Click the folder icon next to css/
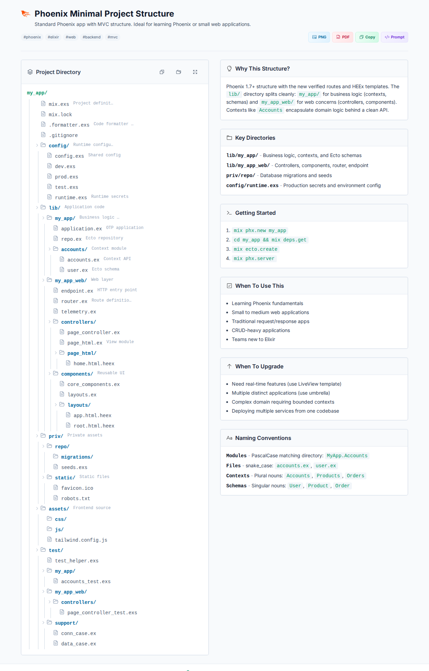Screen dimensions: 429x671 point(49,519)
